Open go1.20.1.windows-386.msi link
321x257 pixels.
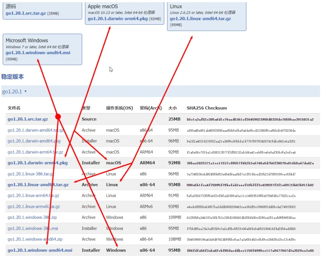click(33, 228)
